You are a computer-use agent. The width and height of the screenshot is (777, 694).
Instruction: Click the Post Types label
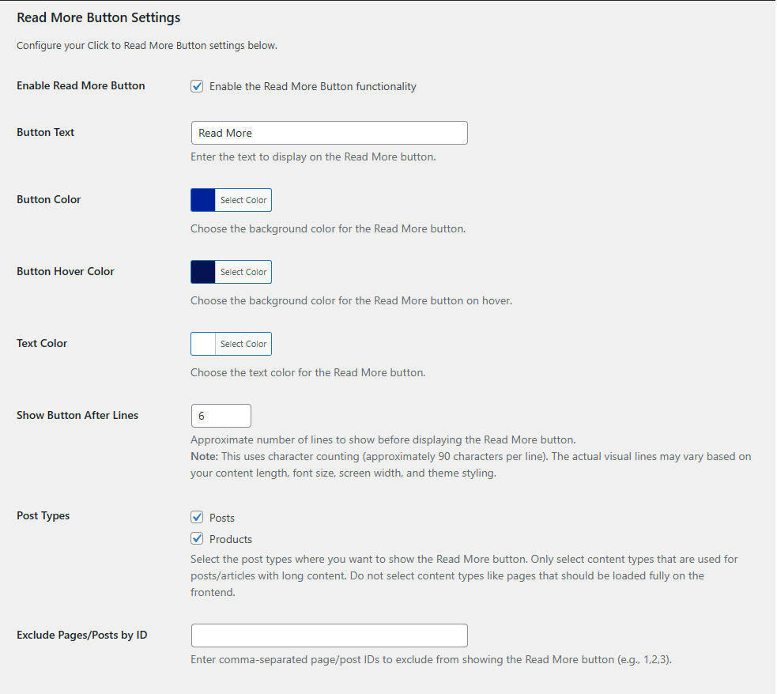point(43,515)
